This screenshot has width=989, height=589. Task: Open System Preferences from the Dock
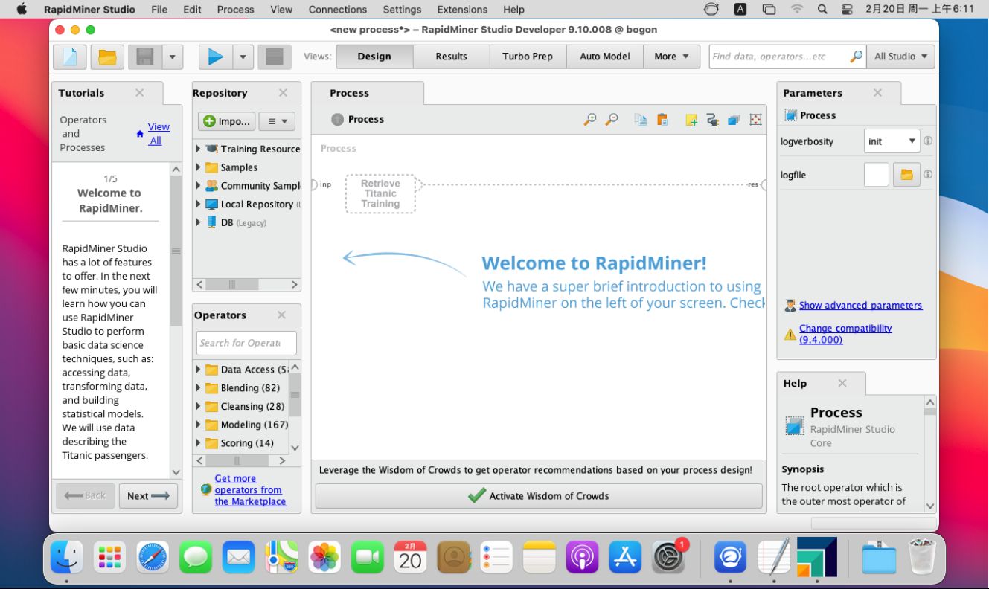click(x=668, y=556)
